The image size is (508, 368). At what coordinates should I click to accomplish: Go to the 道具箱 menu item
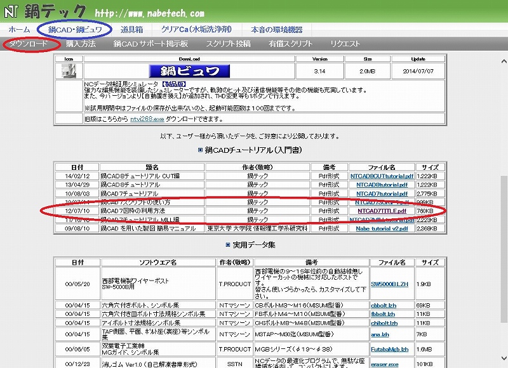(131, 29)
